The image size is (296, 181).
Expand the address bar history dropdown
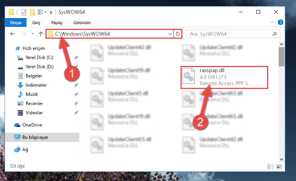[x=170, y=34]
